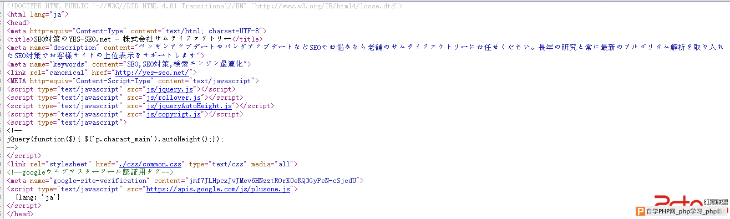Click the Content-Script-Type META tag

(133, 81)
